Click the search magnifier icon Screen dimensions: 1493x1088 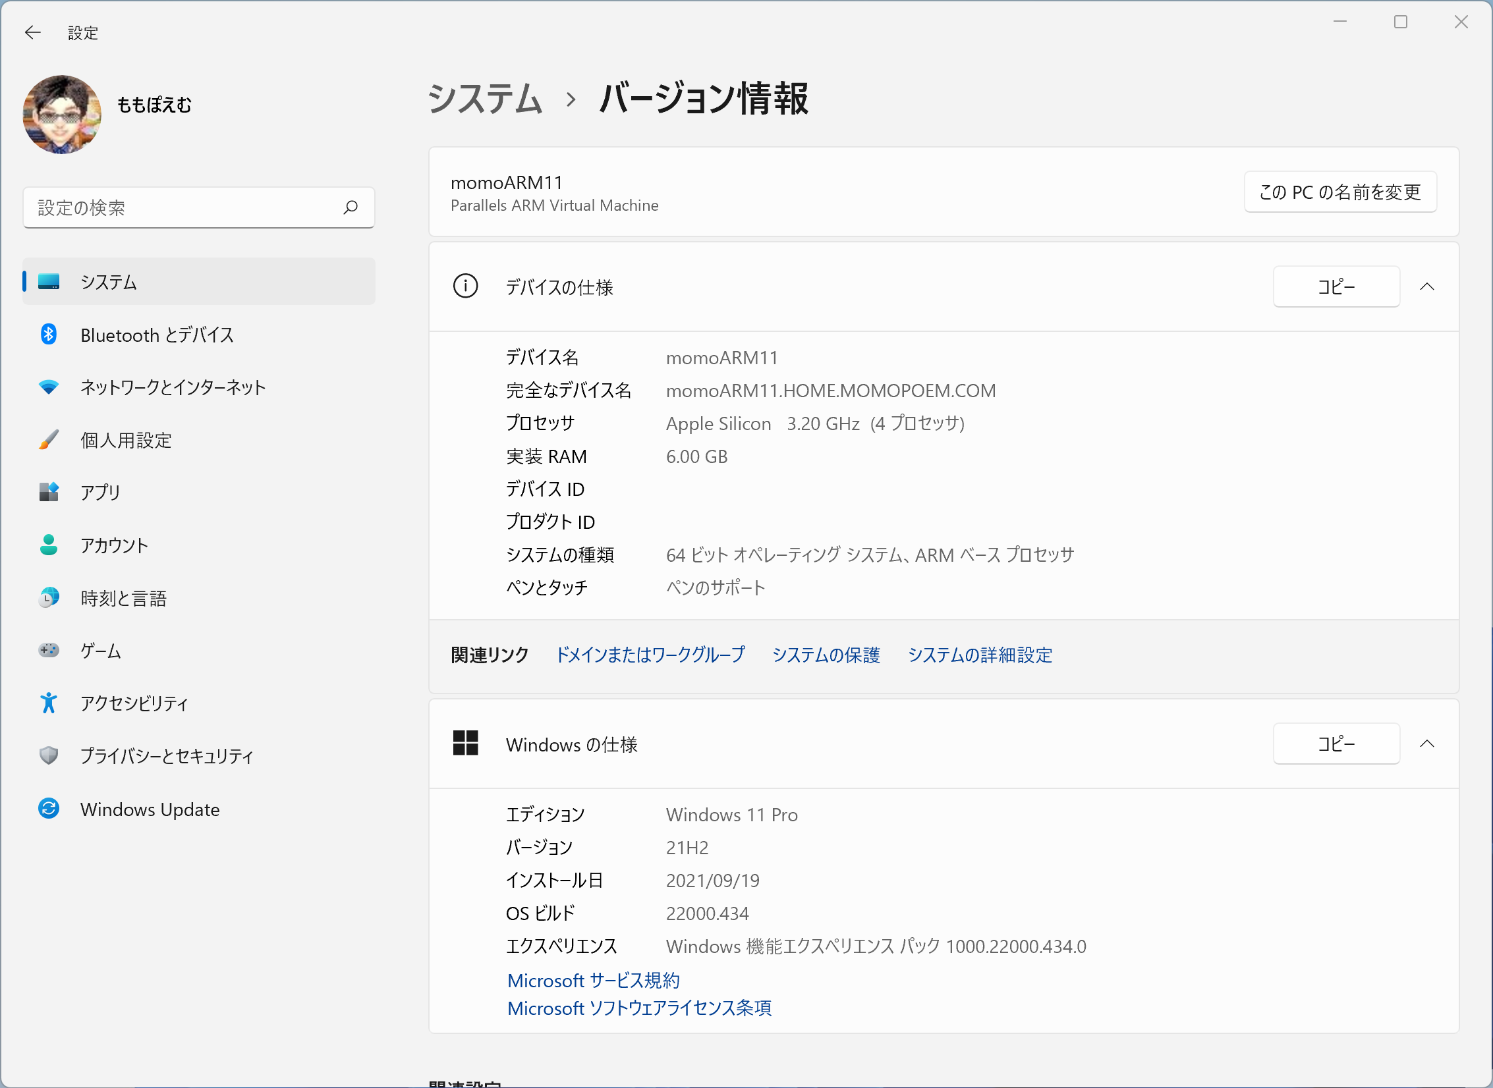point(351,207)
